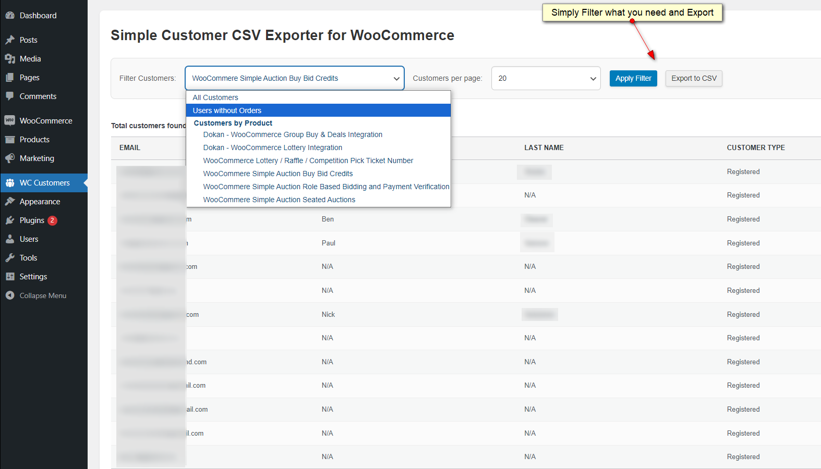Click the Export to CSV button
Screen dimensions: 821x469
coord(694,78)
